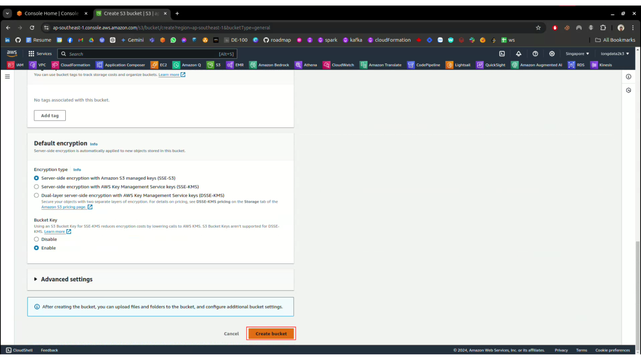Image resolution: width=641 pixels, height=360 pixels.
Task: Open the longdata2k3 account menu
Action: coord(615,54)
